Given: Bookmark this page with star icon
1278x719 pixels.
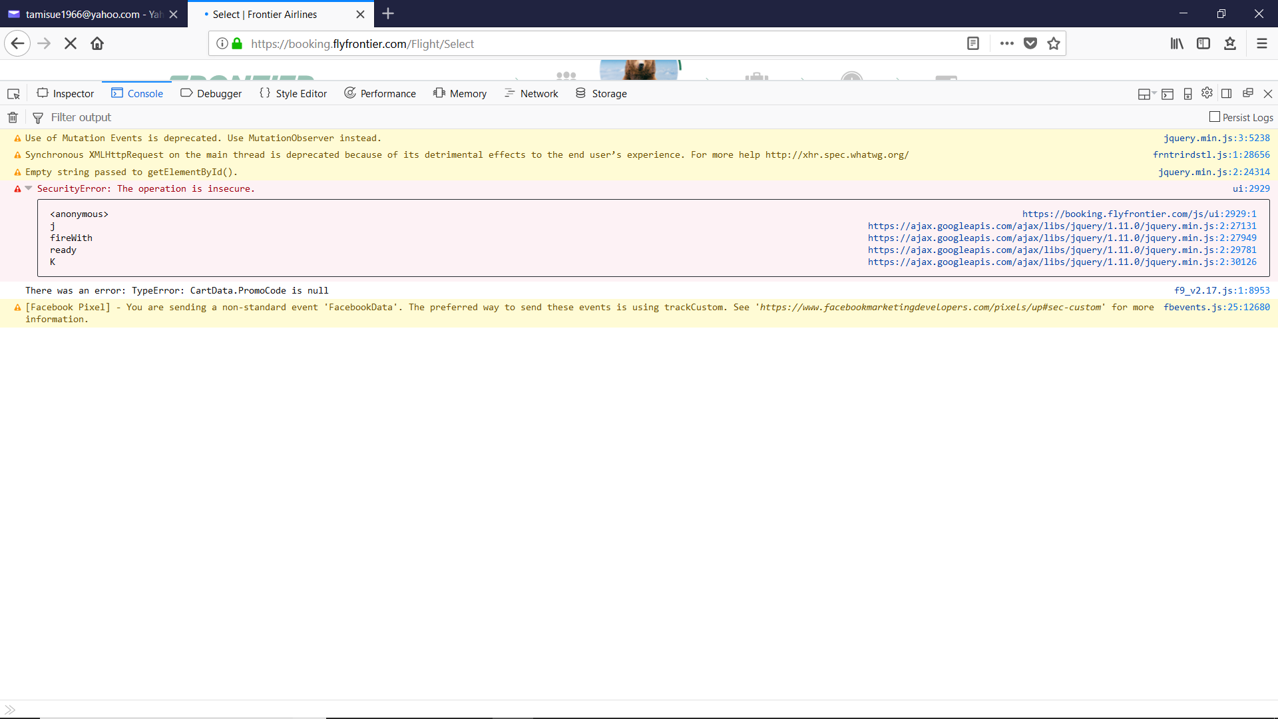Looking at the screenshot, I should (x=1054, y=44).
